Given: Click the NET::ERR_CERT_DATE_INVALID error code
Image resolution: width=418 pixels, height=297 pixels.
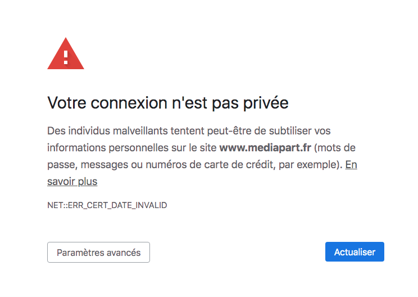Looking at the screenshot, I should (x=107, y=205).
